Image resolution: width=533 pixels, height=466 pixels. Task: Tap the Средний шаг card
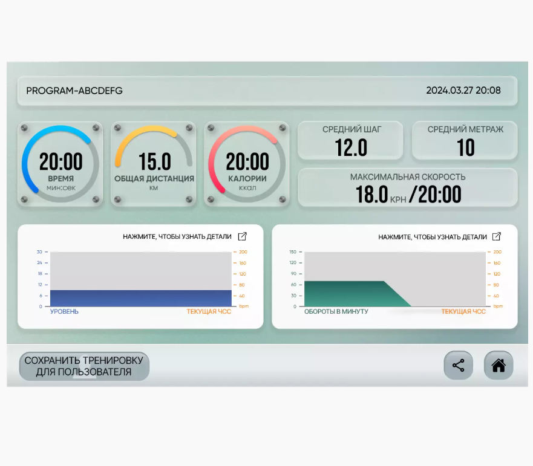pos(352,140)
